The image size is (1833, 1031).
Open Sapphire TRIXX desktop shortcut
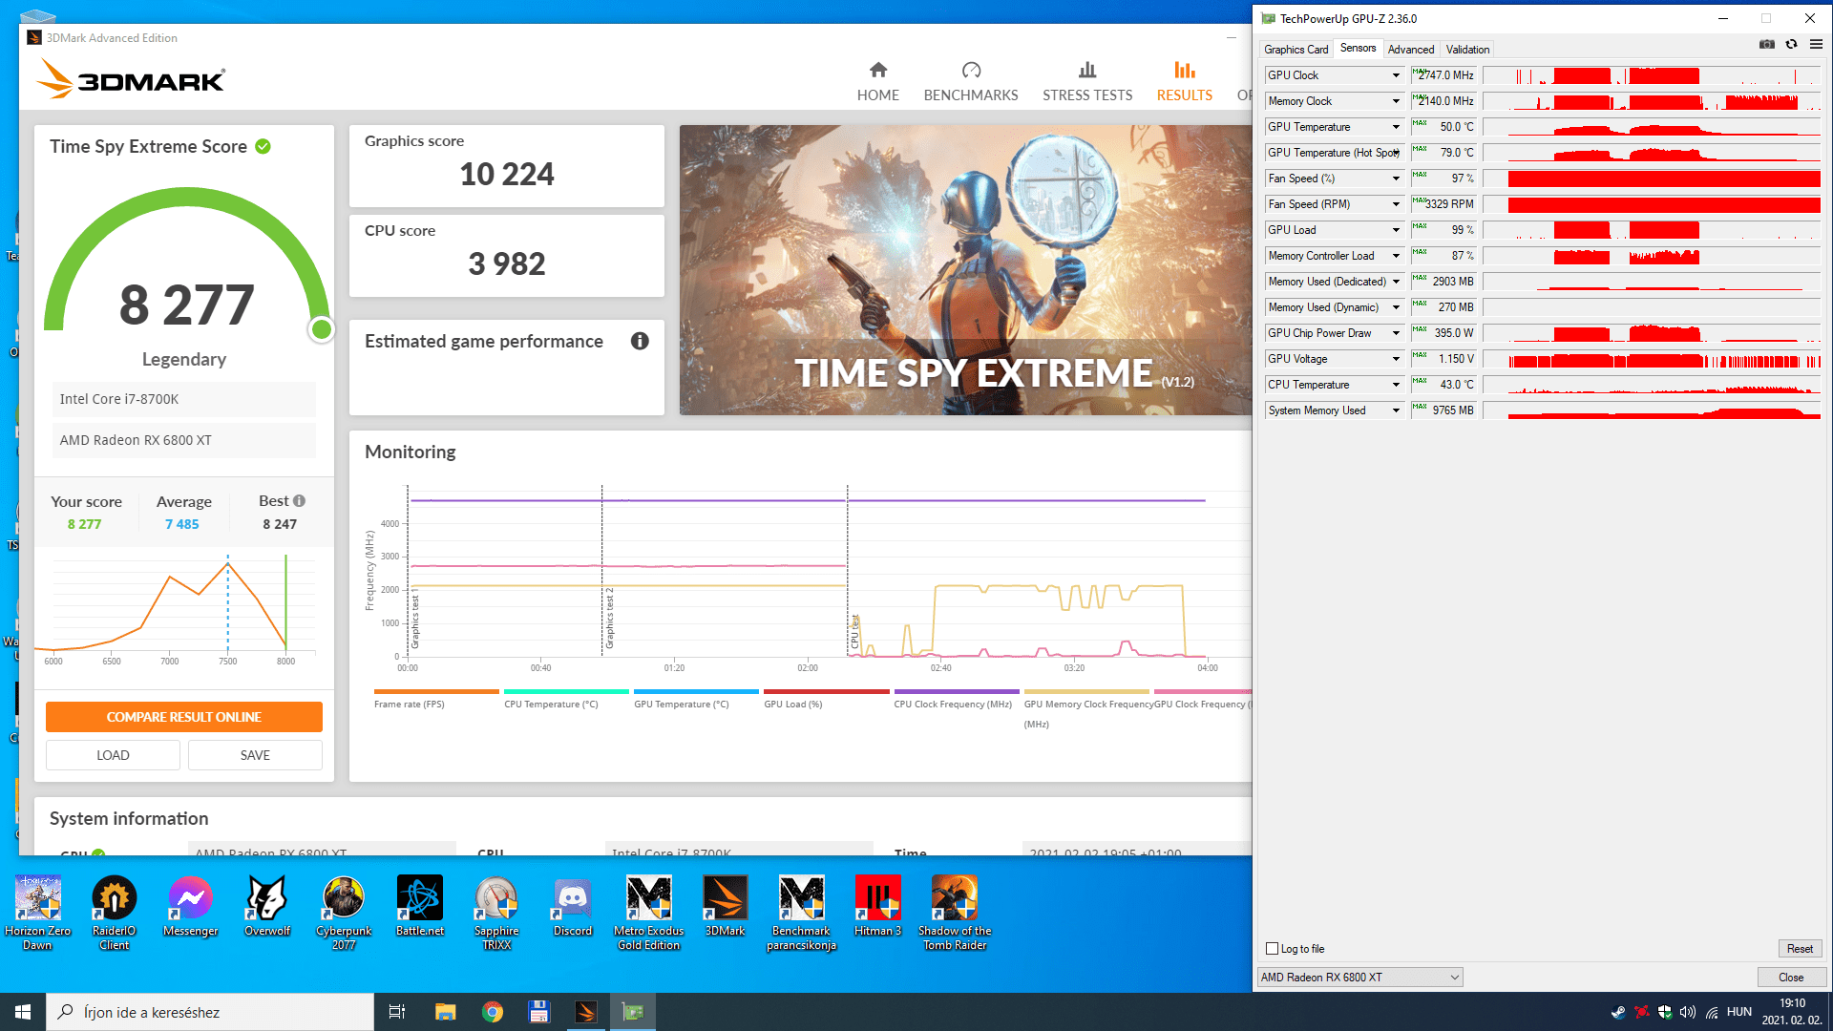[x=496, y=914]
